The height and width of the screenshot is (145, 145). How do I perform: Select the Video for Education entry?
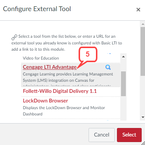[41, 58]
